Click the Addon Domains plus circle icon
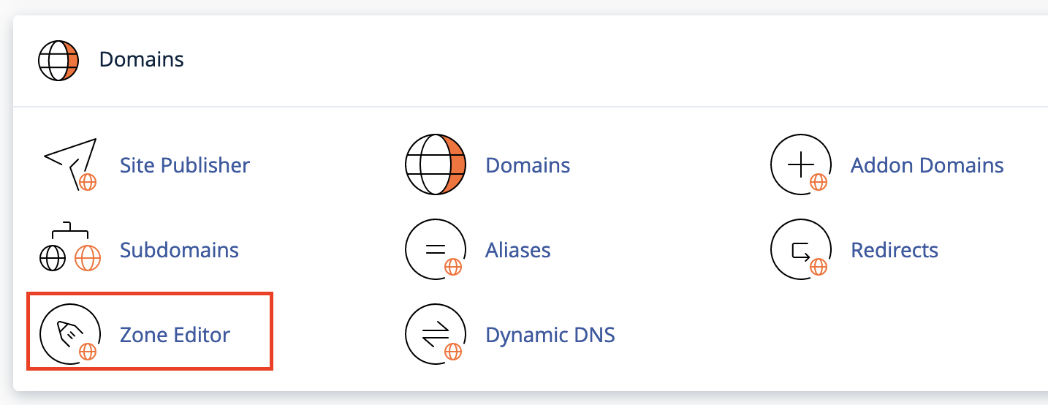1048x405 pixels. [800, 164]
